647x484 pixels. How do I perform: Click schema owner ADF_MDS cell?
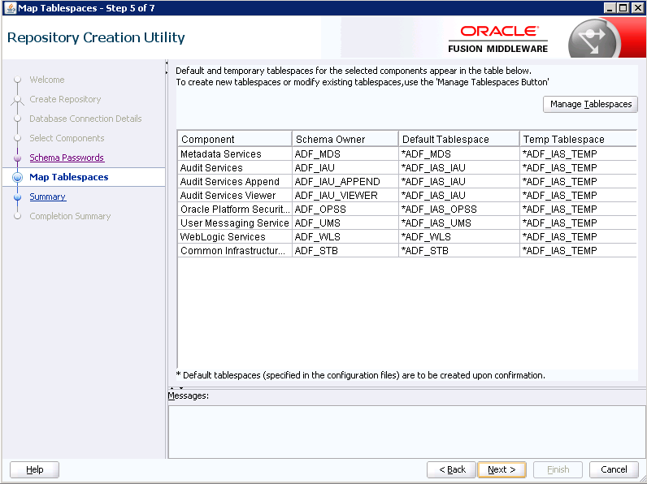point(345,153)
